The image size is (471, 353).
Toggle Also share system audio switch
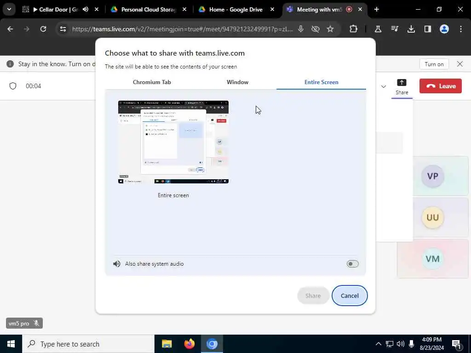click(352, 264)
